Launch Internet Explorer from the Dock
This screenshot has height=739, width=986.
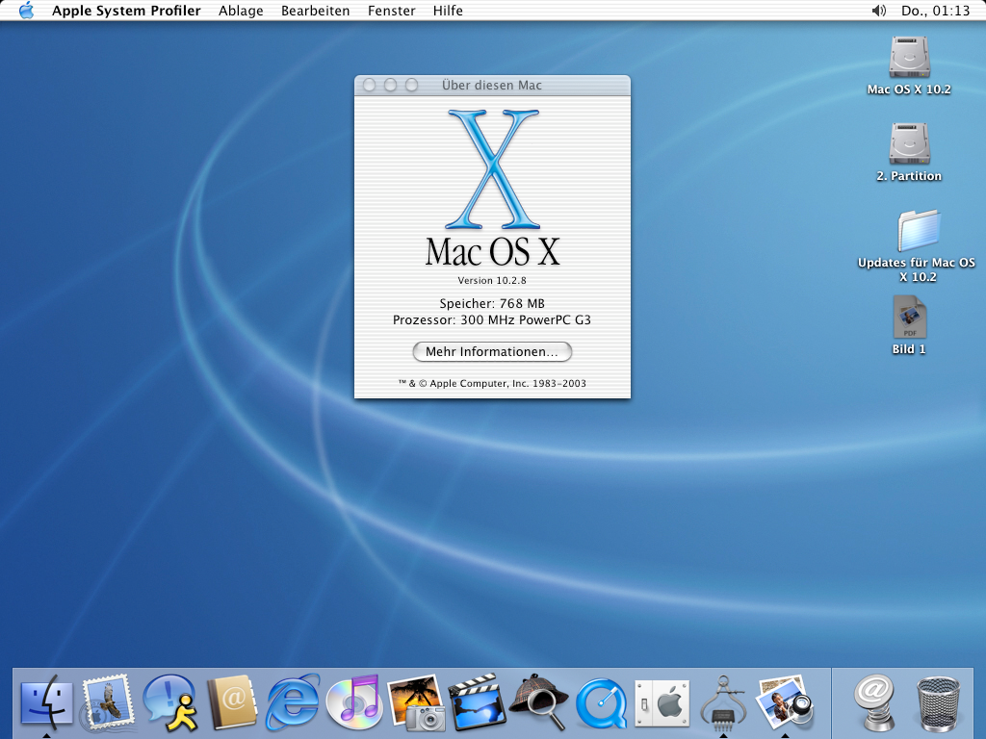tap(293, 702)
